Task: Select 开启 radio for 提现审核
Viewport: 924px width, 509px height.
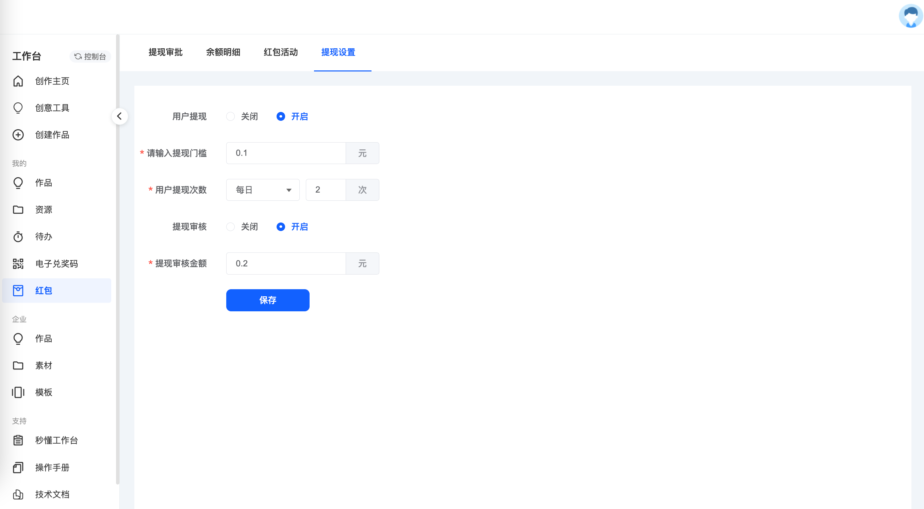Action: pos(281,227)
